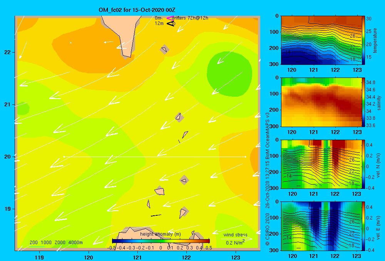Image resolution: width=385 pixels, height=261 pixels.
Task: Click the '34.8' tick on salinity colorbar
Action: 370,82
